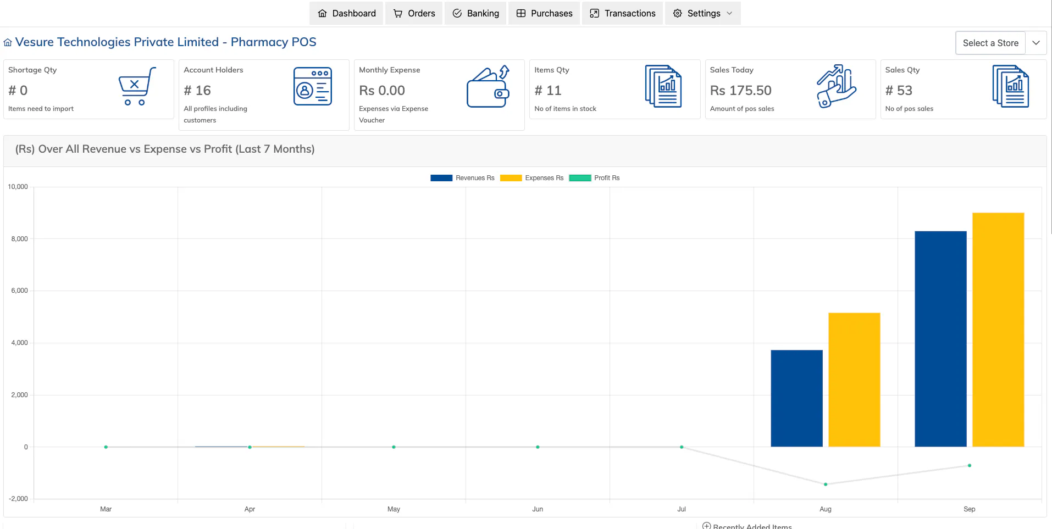1052x529 pixels.
Task: Toggle Profit Rs series in chart legend
Action: click(x=594, y=178)
